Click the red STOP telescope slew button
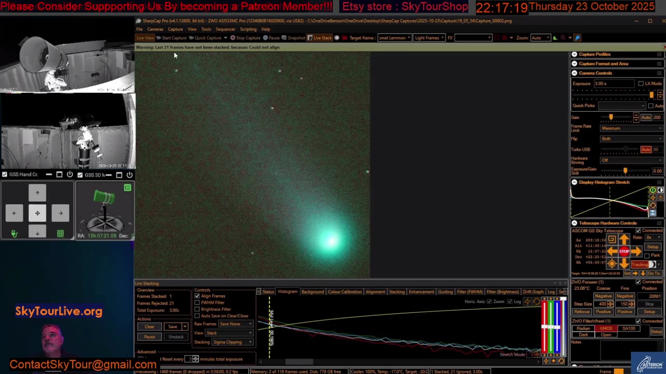The height and width of the screenshot is (374, 666). tap(624, 251)
